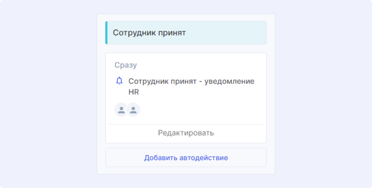This screenshot has height=188, width=372.
Task: Click the bell notification icon
Action: tap(120, 81)
